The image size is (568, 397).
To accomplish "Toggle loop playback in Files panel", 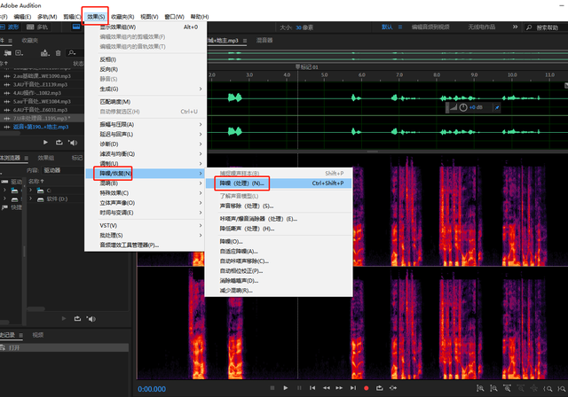I will (59, 143).
